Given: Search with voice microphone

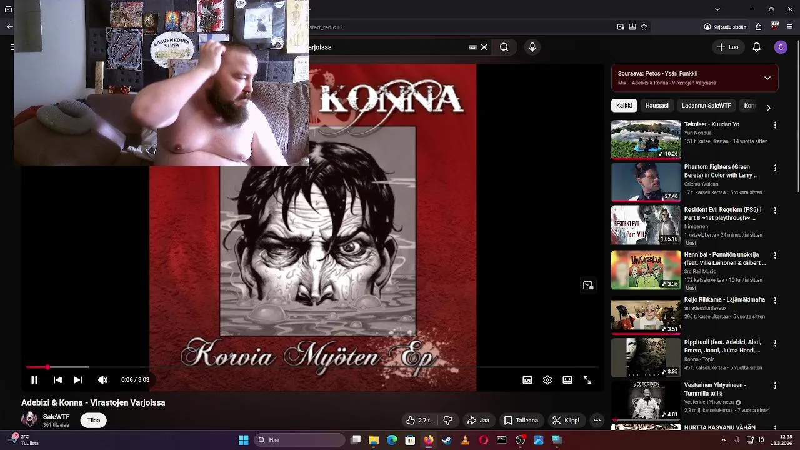Looking at the screenshot, I should 532,47.
